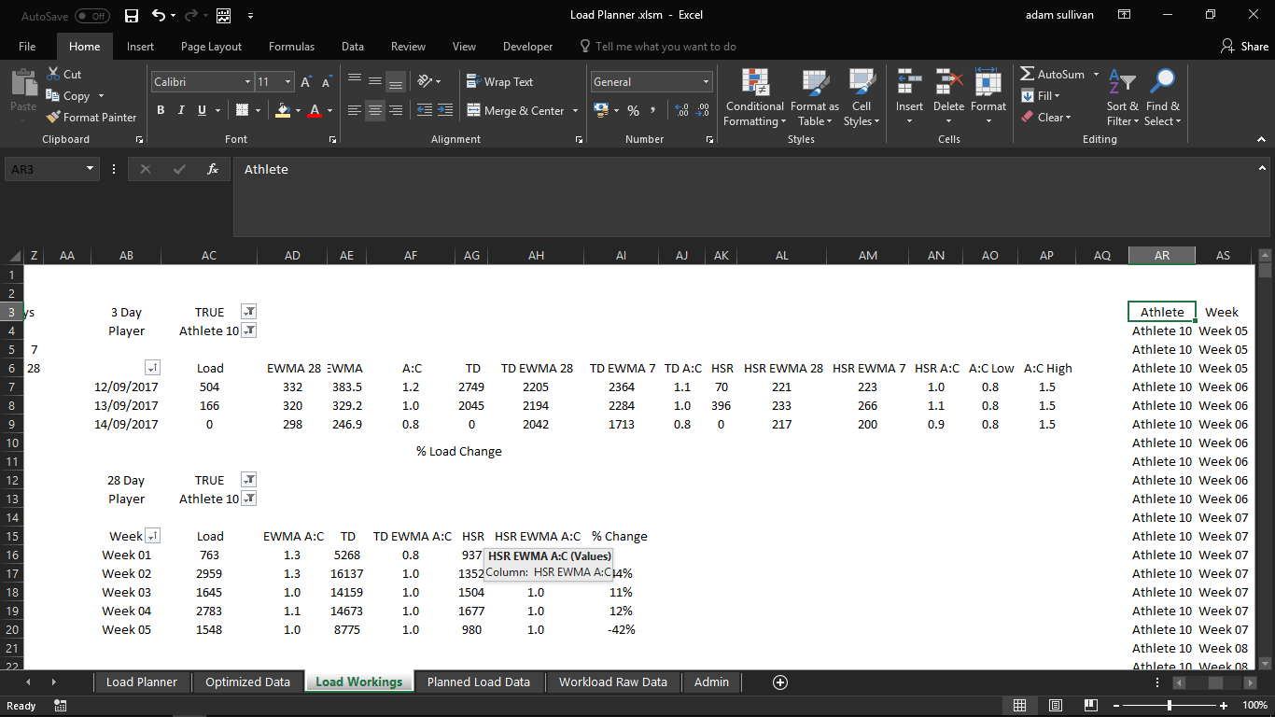Toggle the AutoSave switch

point(91,15)
